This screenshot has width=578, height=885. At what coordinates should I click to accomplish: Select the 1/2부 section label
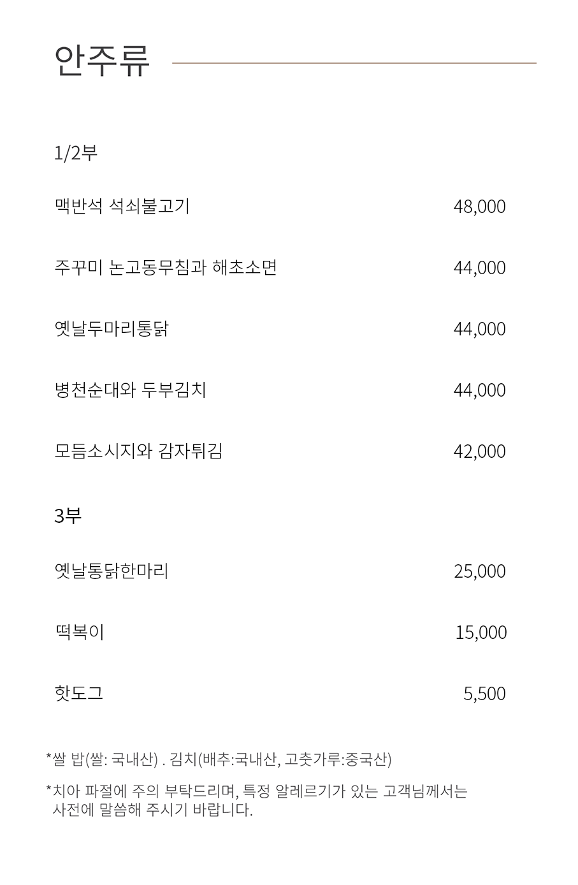(76, 153)
